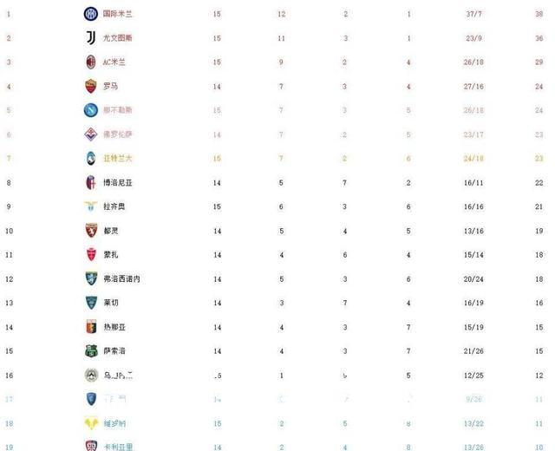Open the 博洛尼亚 team link
Screen dimensions: 555x451
point(118,183)
